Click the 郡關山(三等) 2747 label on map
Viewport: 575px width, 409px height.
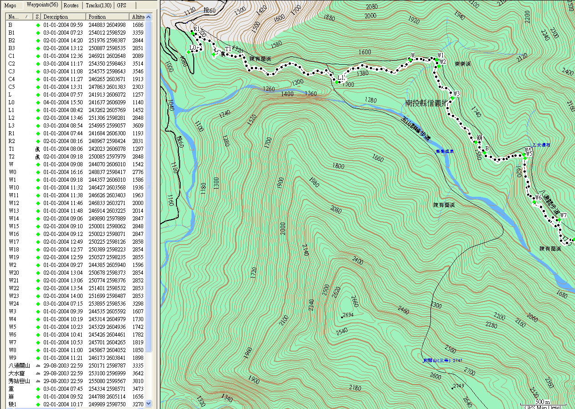click(442, 360)
